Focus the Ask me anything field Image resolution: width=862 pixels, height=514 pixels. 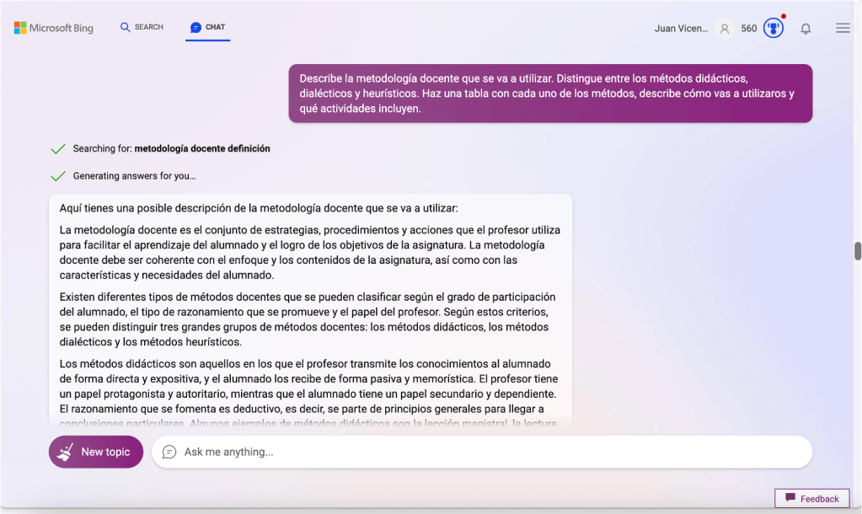tap(489, 452)
